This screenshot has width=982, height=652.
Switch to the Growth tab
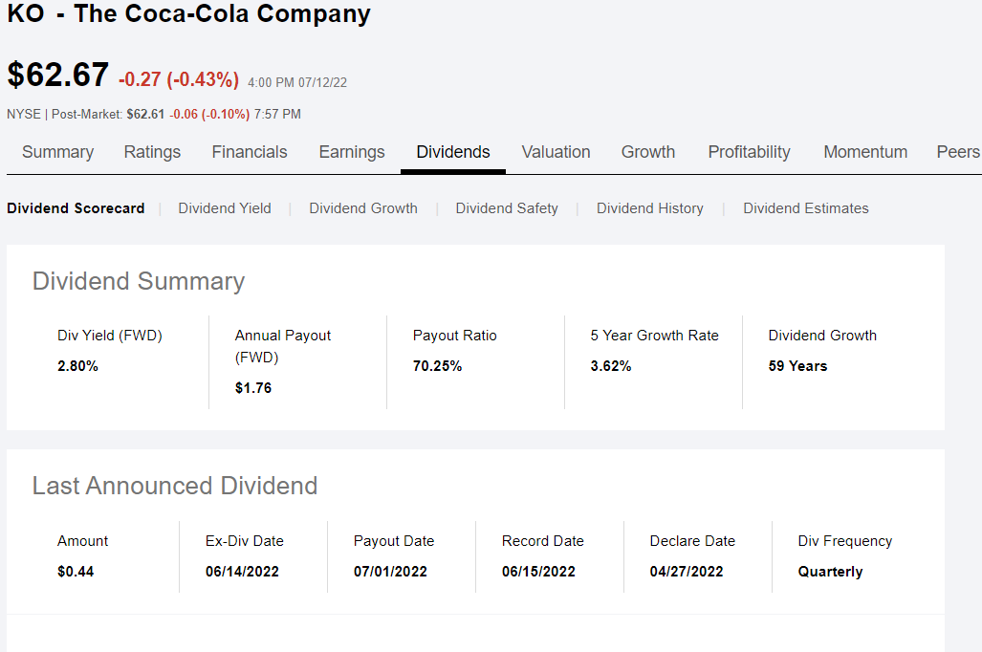point(648,152)
